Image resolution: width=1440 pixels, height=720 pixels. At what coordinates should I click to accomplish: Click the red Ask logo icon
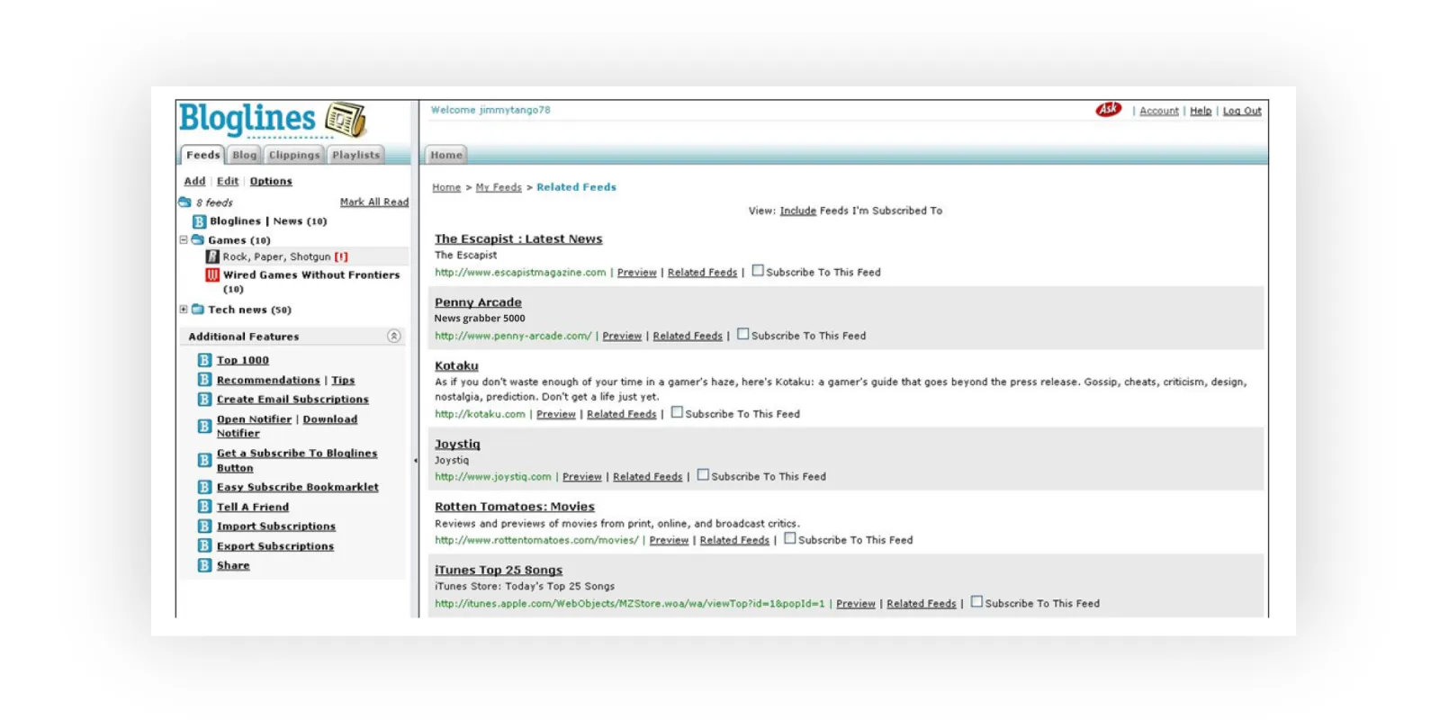pos(1108,110)
